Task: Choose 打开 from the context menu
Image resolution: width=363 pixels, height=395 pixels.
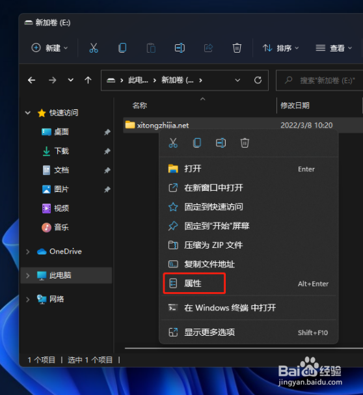Action: coord(249,169)
